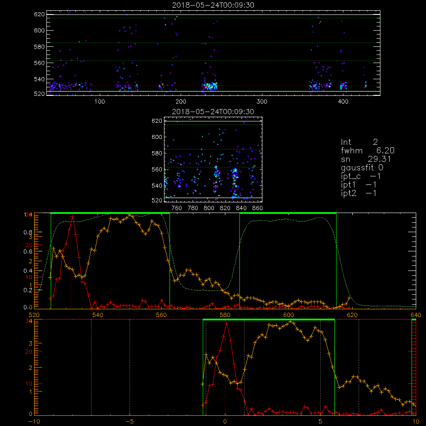Click the timestamp title above the middle plot

coord(213,112)
